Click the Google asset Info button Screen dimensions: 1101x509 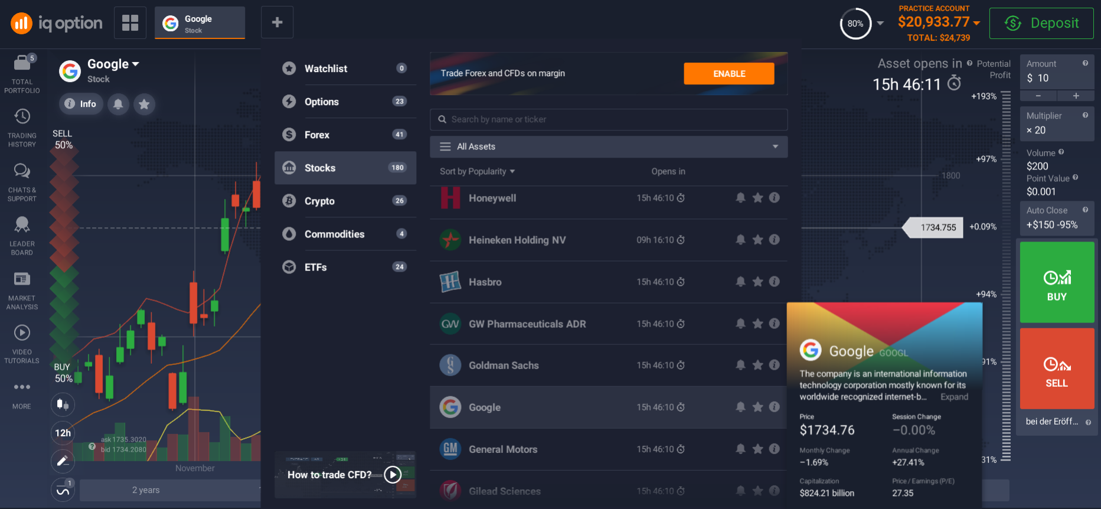click(81, 104)
